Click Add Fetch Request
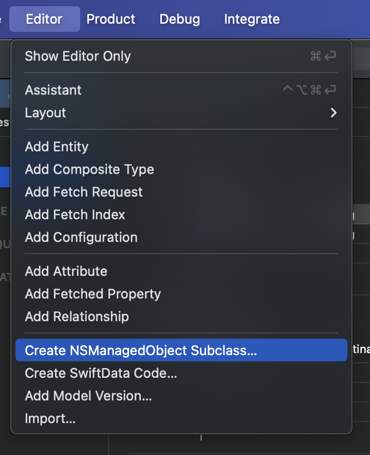370x455 pixels. (181, 192)
